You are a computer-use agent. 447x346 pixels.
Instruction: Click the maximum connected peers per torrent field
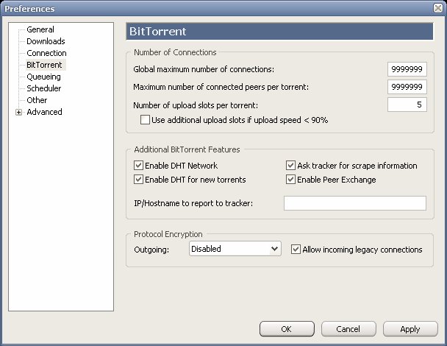407,87
